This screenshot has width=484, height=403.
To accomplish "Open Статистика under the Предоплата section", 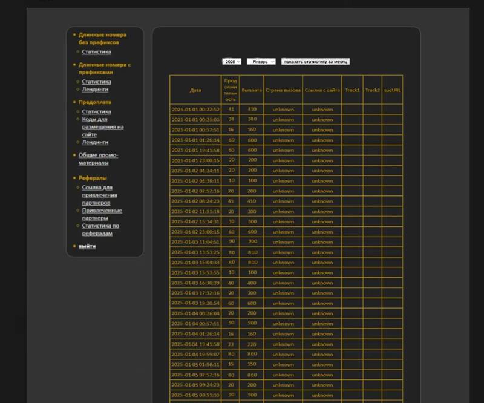I will tap(97, 112).
